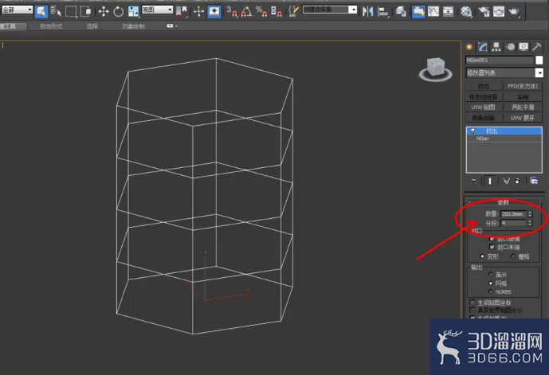Select NGon in the modifier stack

[504, 139]
